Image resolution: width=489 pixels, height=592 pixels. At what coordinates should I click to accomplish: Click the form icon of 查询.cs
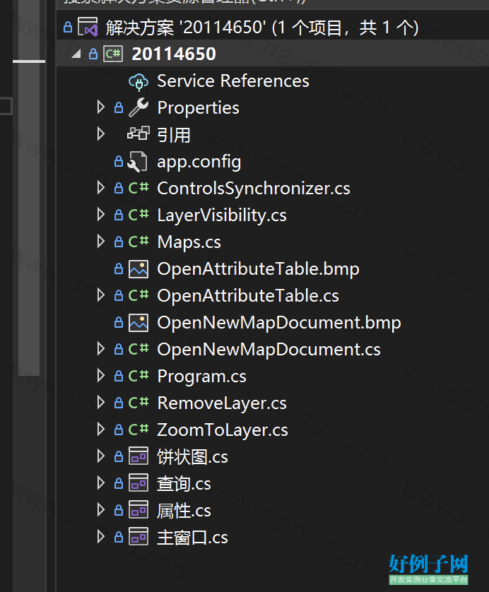(x=139, y=483)
